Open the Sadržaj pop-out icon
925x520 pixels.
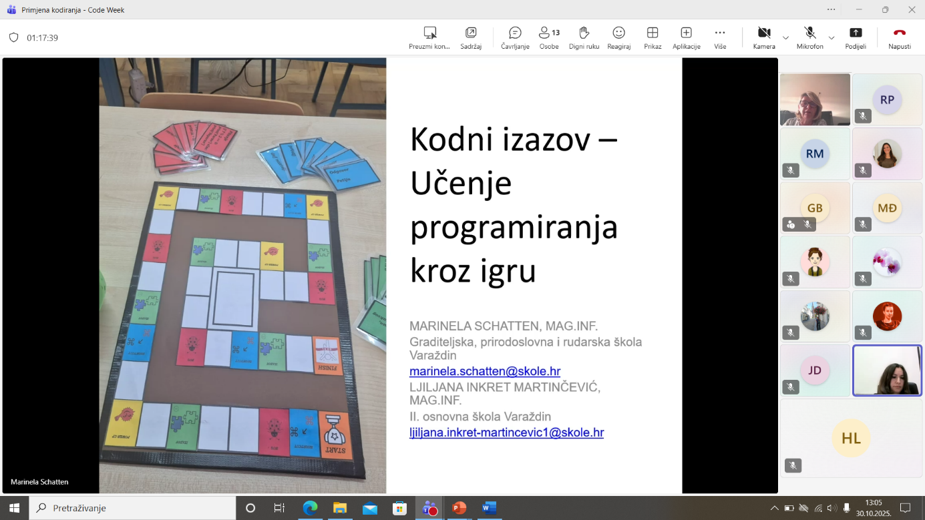coord(471,37)
